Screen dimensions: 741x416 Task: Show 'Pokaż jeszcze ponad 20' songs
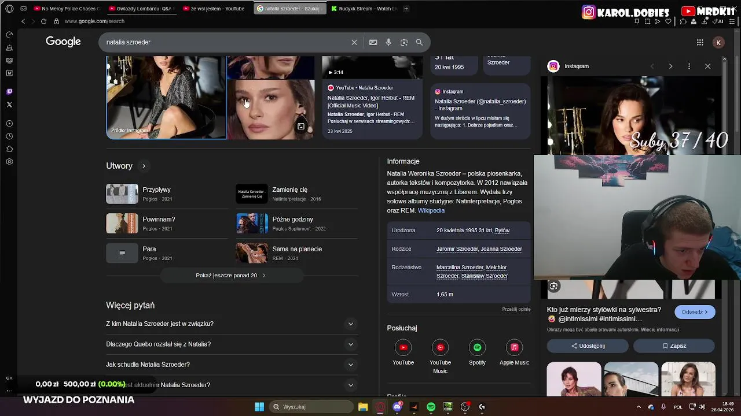231,276
